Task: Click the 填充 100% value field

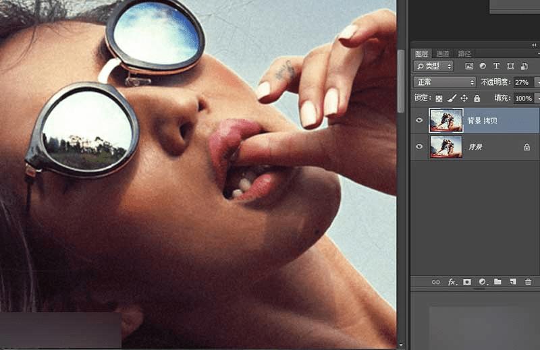Action: (x=523, y=98)
